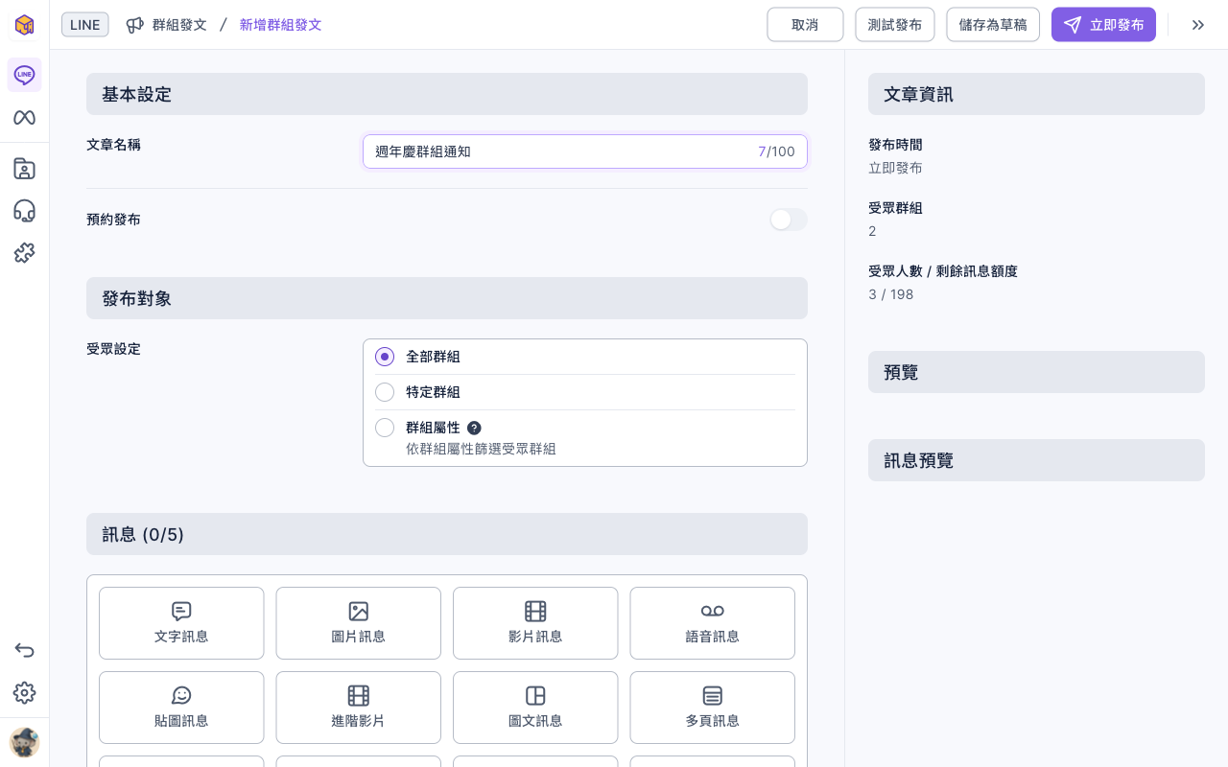Collapse the right panel with the double chevron
1228x767 pixels.
tap(1198, 25)
